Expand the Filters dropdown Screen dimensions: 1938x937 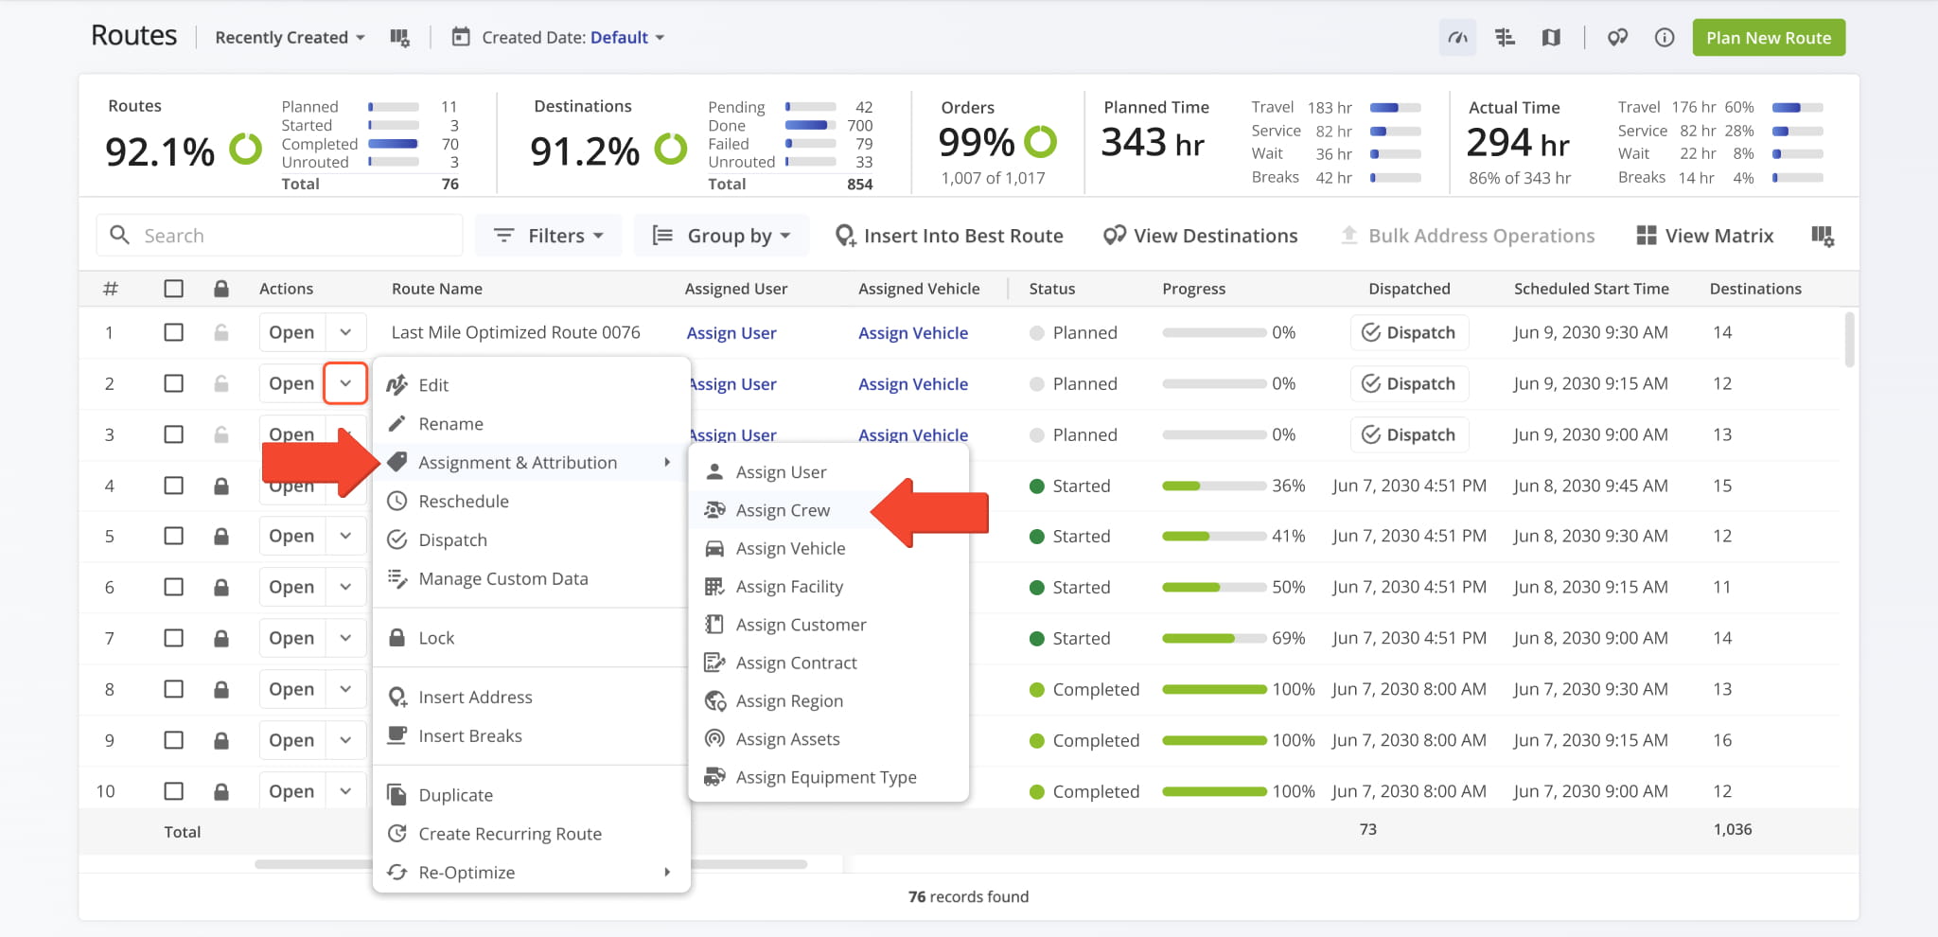tap(548, 236)
